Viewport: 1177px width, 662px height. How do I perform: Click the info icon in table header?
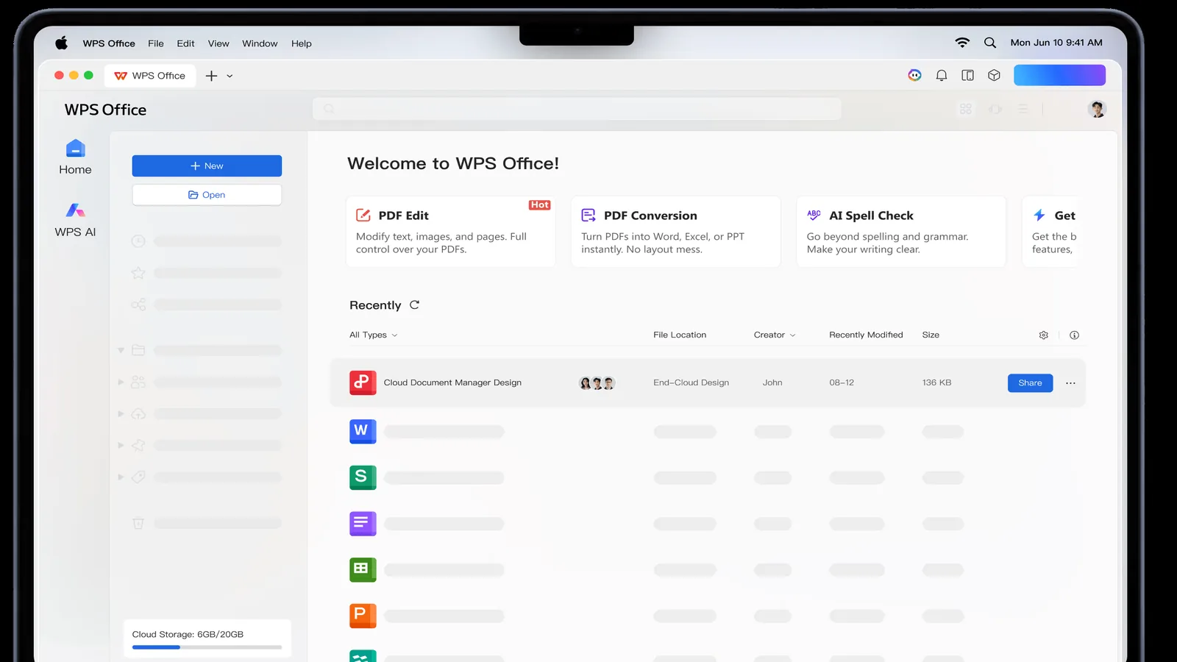click(x=1074, y=335)
